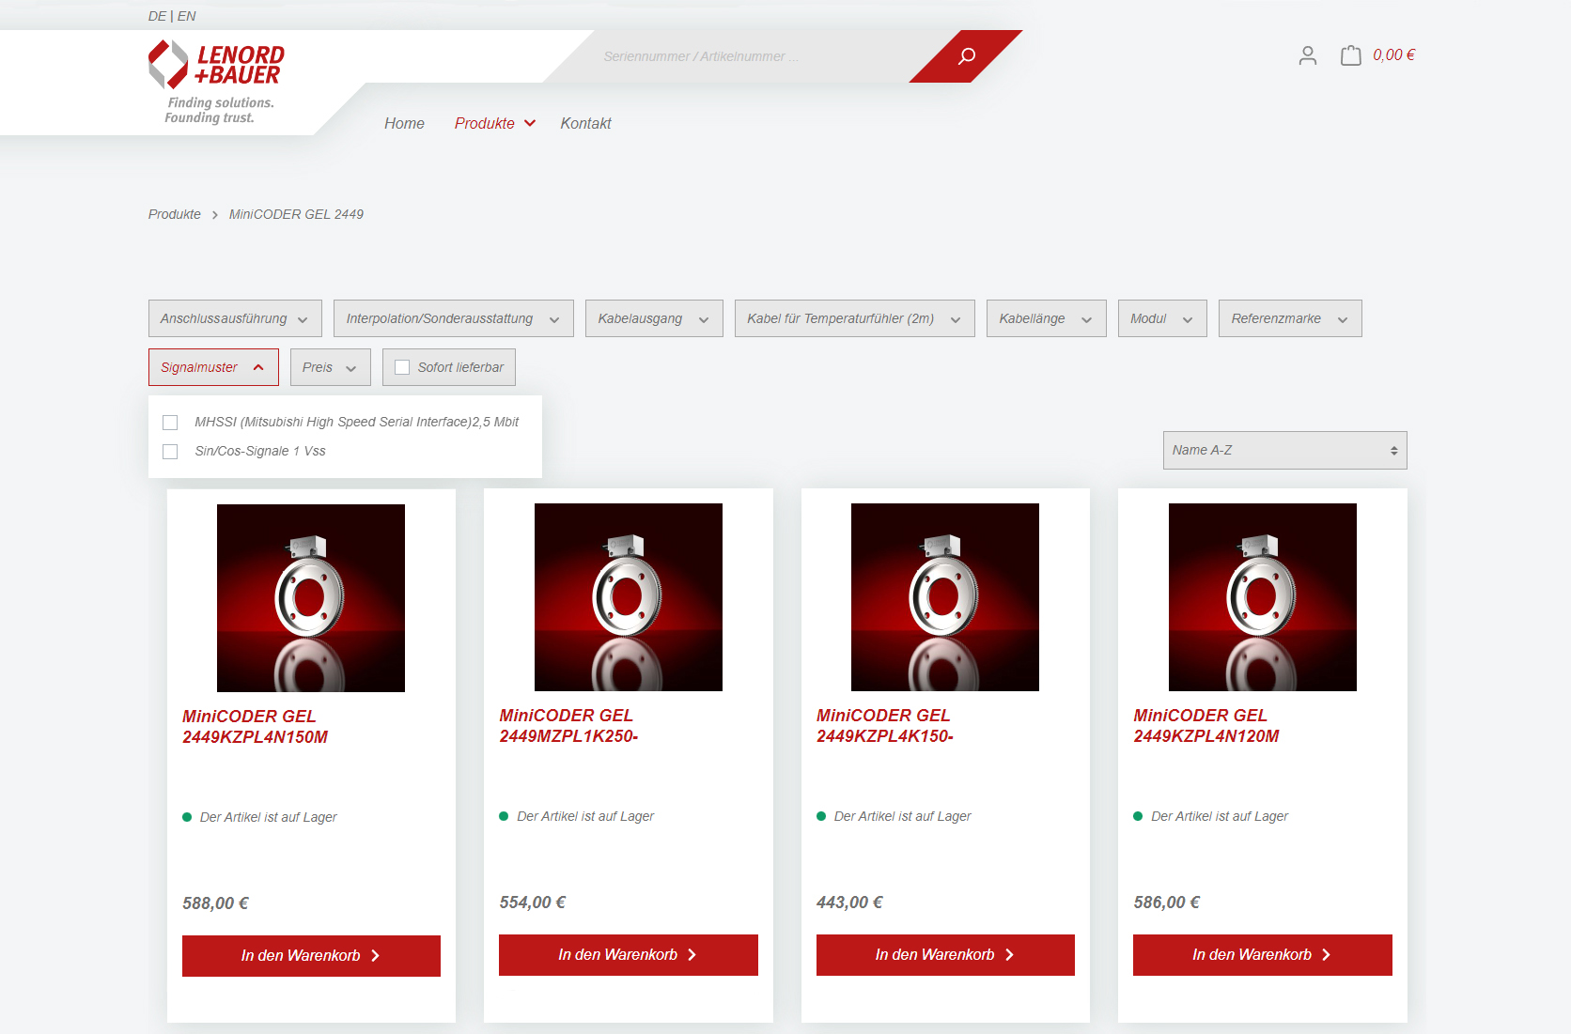Viewport: 1571px width, 1034px height.
Task: Expand Interpolation/Sonderausstattung filter
Action: coord(453,318)
